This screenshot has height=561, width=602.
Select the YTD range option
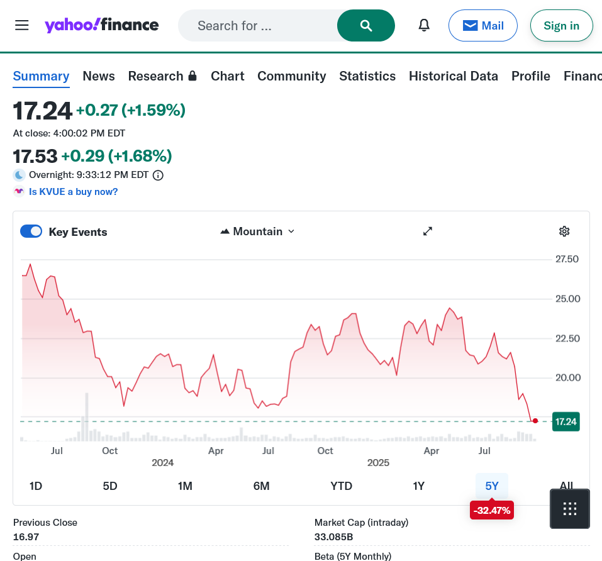click(x=341, y=486)
